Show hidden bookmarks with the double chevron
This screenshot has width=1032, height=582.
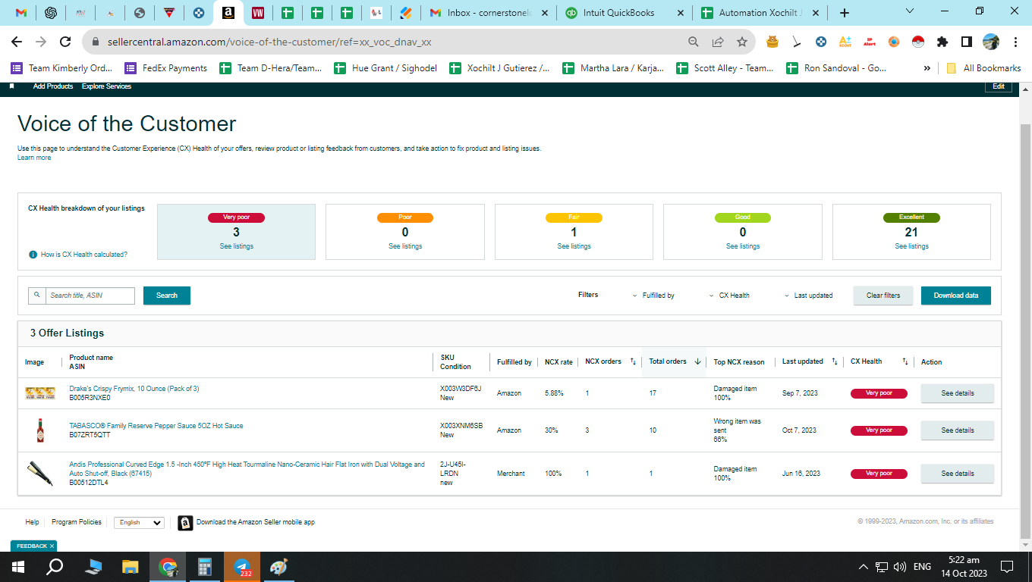(927, 68)
